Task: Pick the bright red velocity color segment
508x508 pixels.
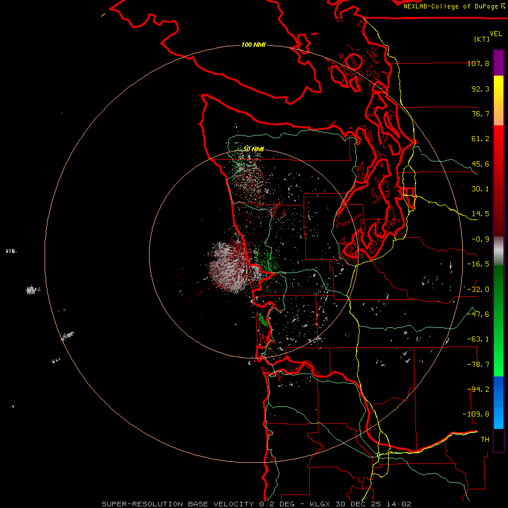Action: coord(498,149)
